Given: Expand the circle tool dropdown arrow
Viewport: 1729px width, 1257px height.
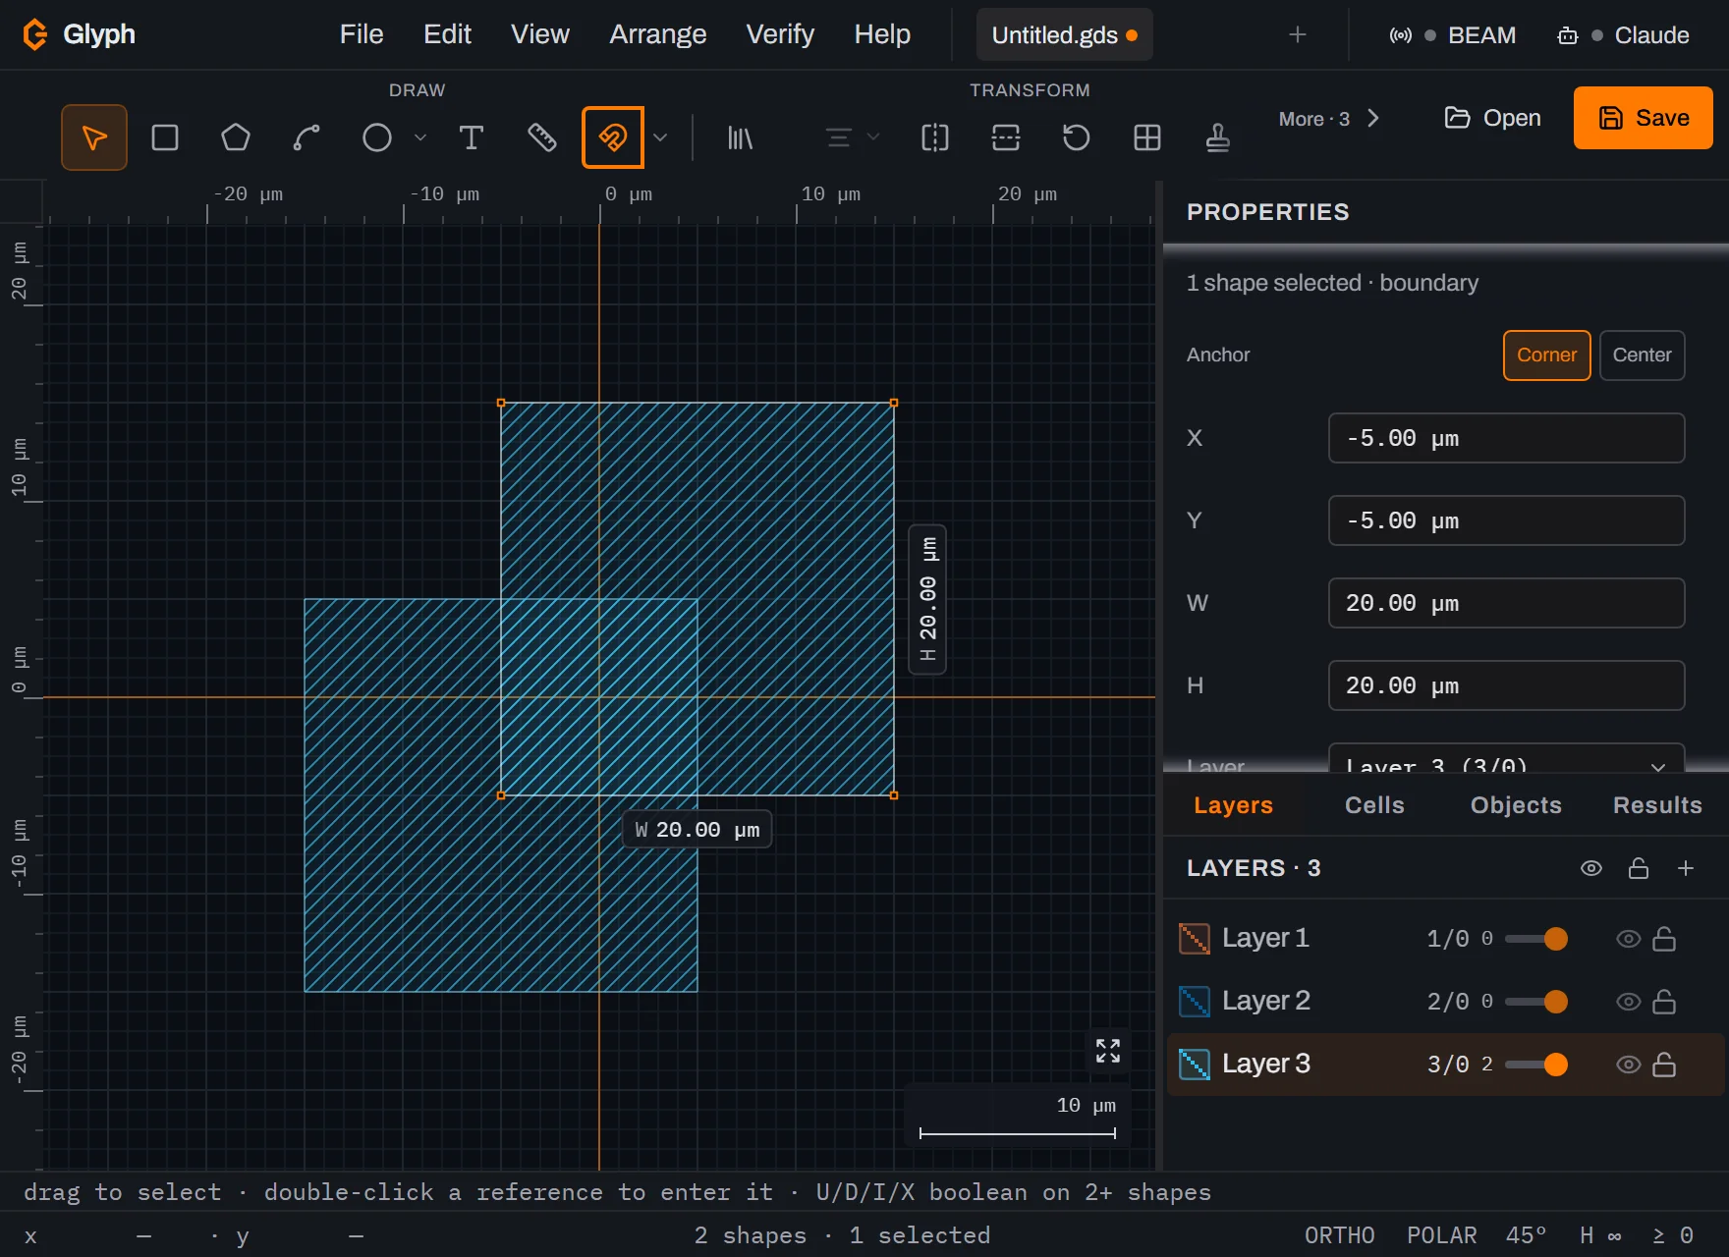Looking at the screenshot, I should 420,137.
